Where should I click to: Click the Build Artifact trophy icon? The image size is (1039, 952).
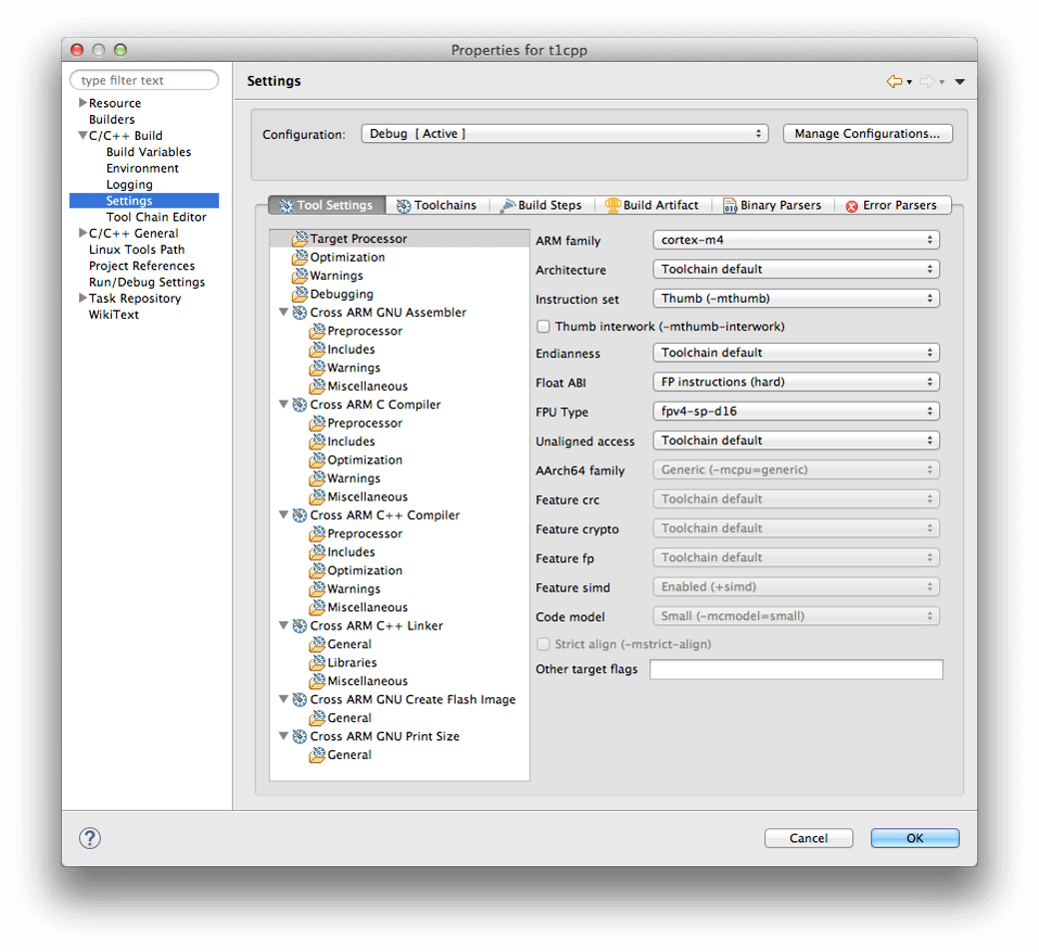pyautogui.click(x=612, y=205)
